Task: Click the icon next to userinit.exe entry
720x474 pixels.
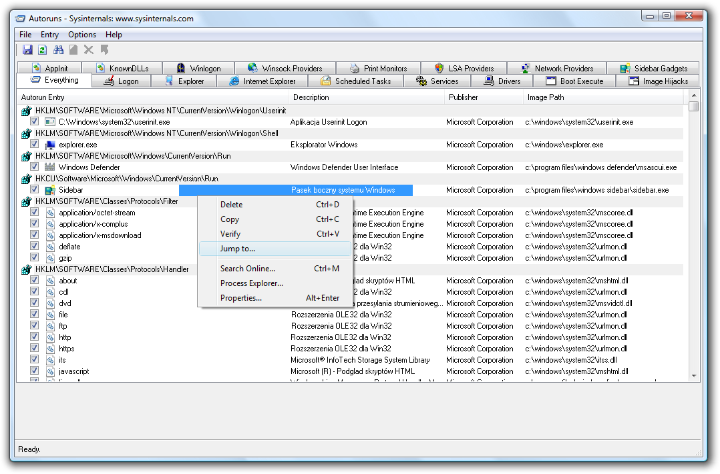Action: click(x=50, y=122)
